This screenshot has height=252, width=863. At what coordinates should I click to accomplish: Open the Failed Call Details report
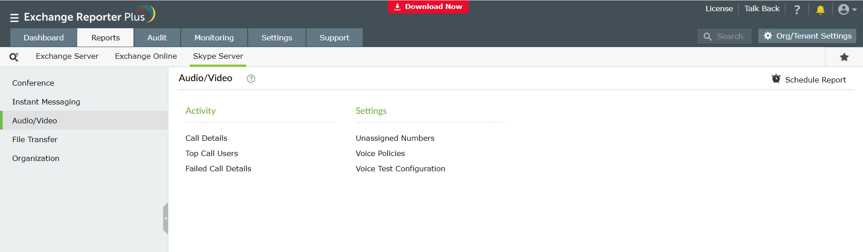pyautogui.click(x=218, y=169)
